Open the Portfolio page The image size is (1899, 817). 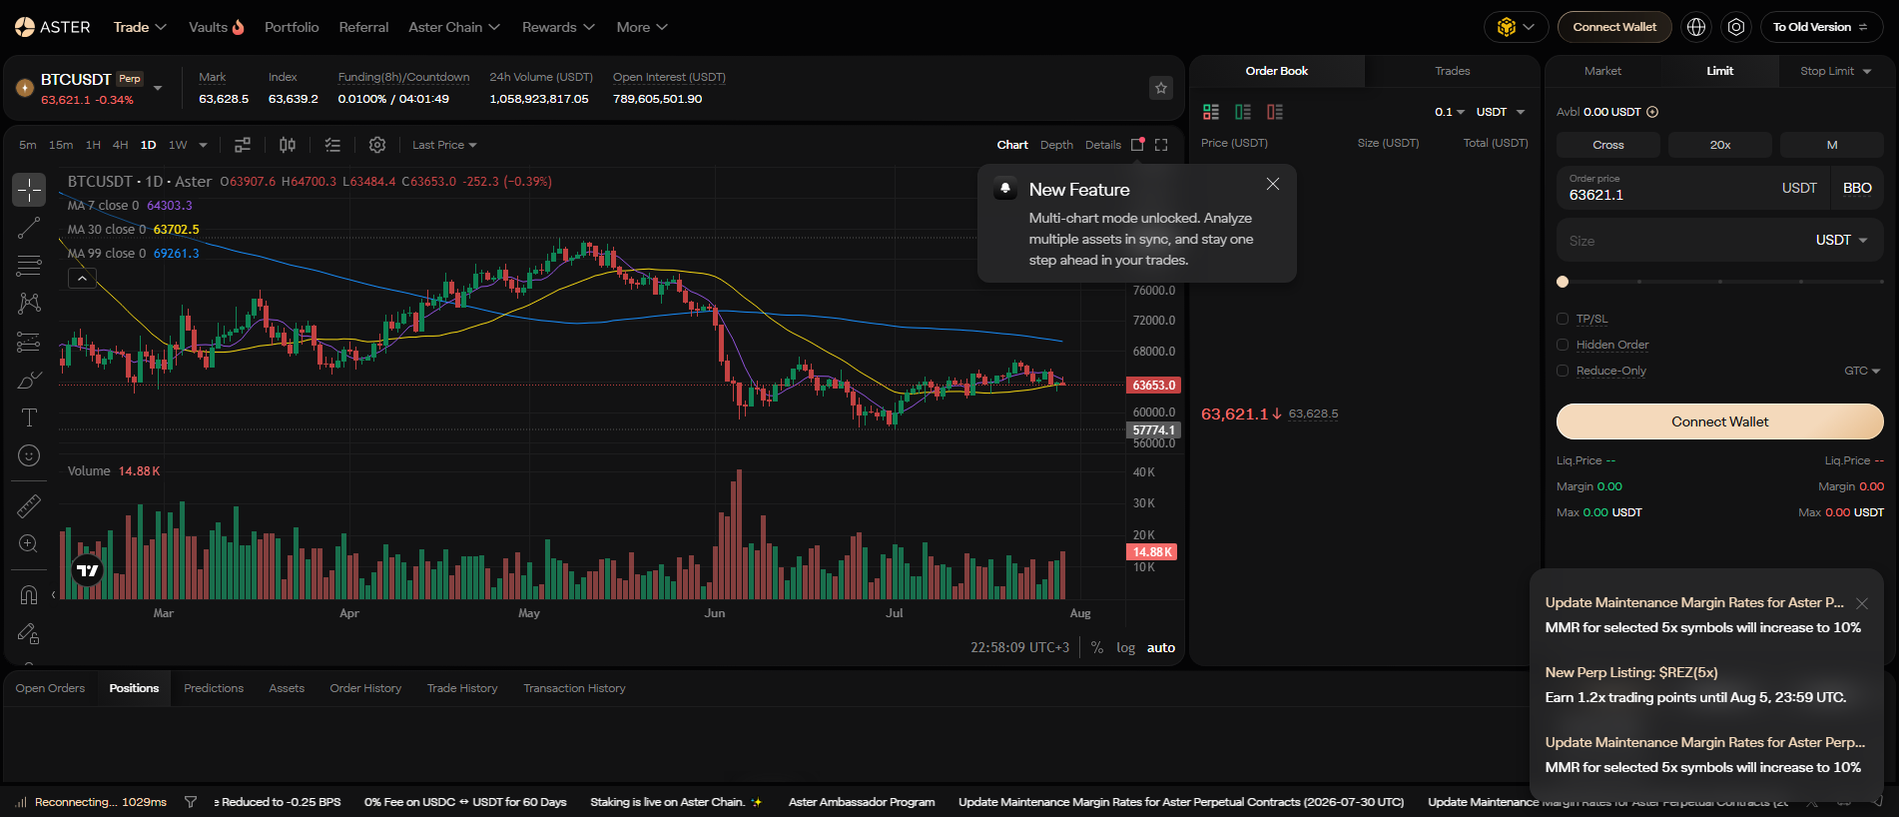[292, 27]
